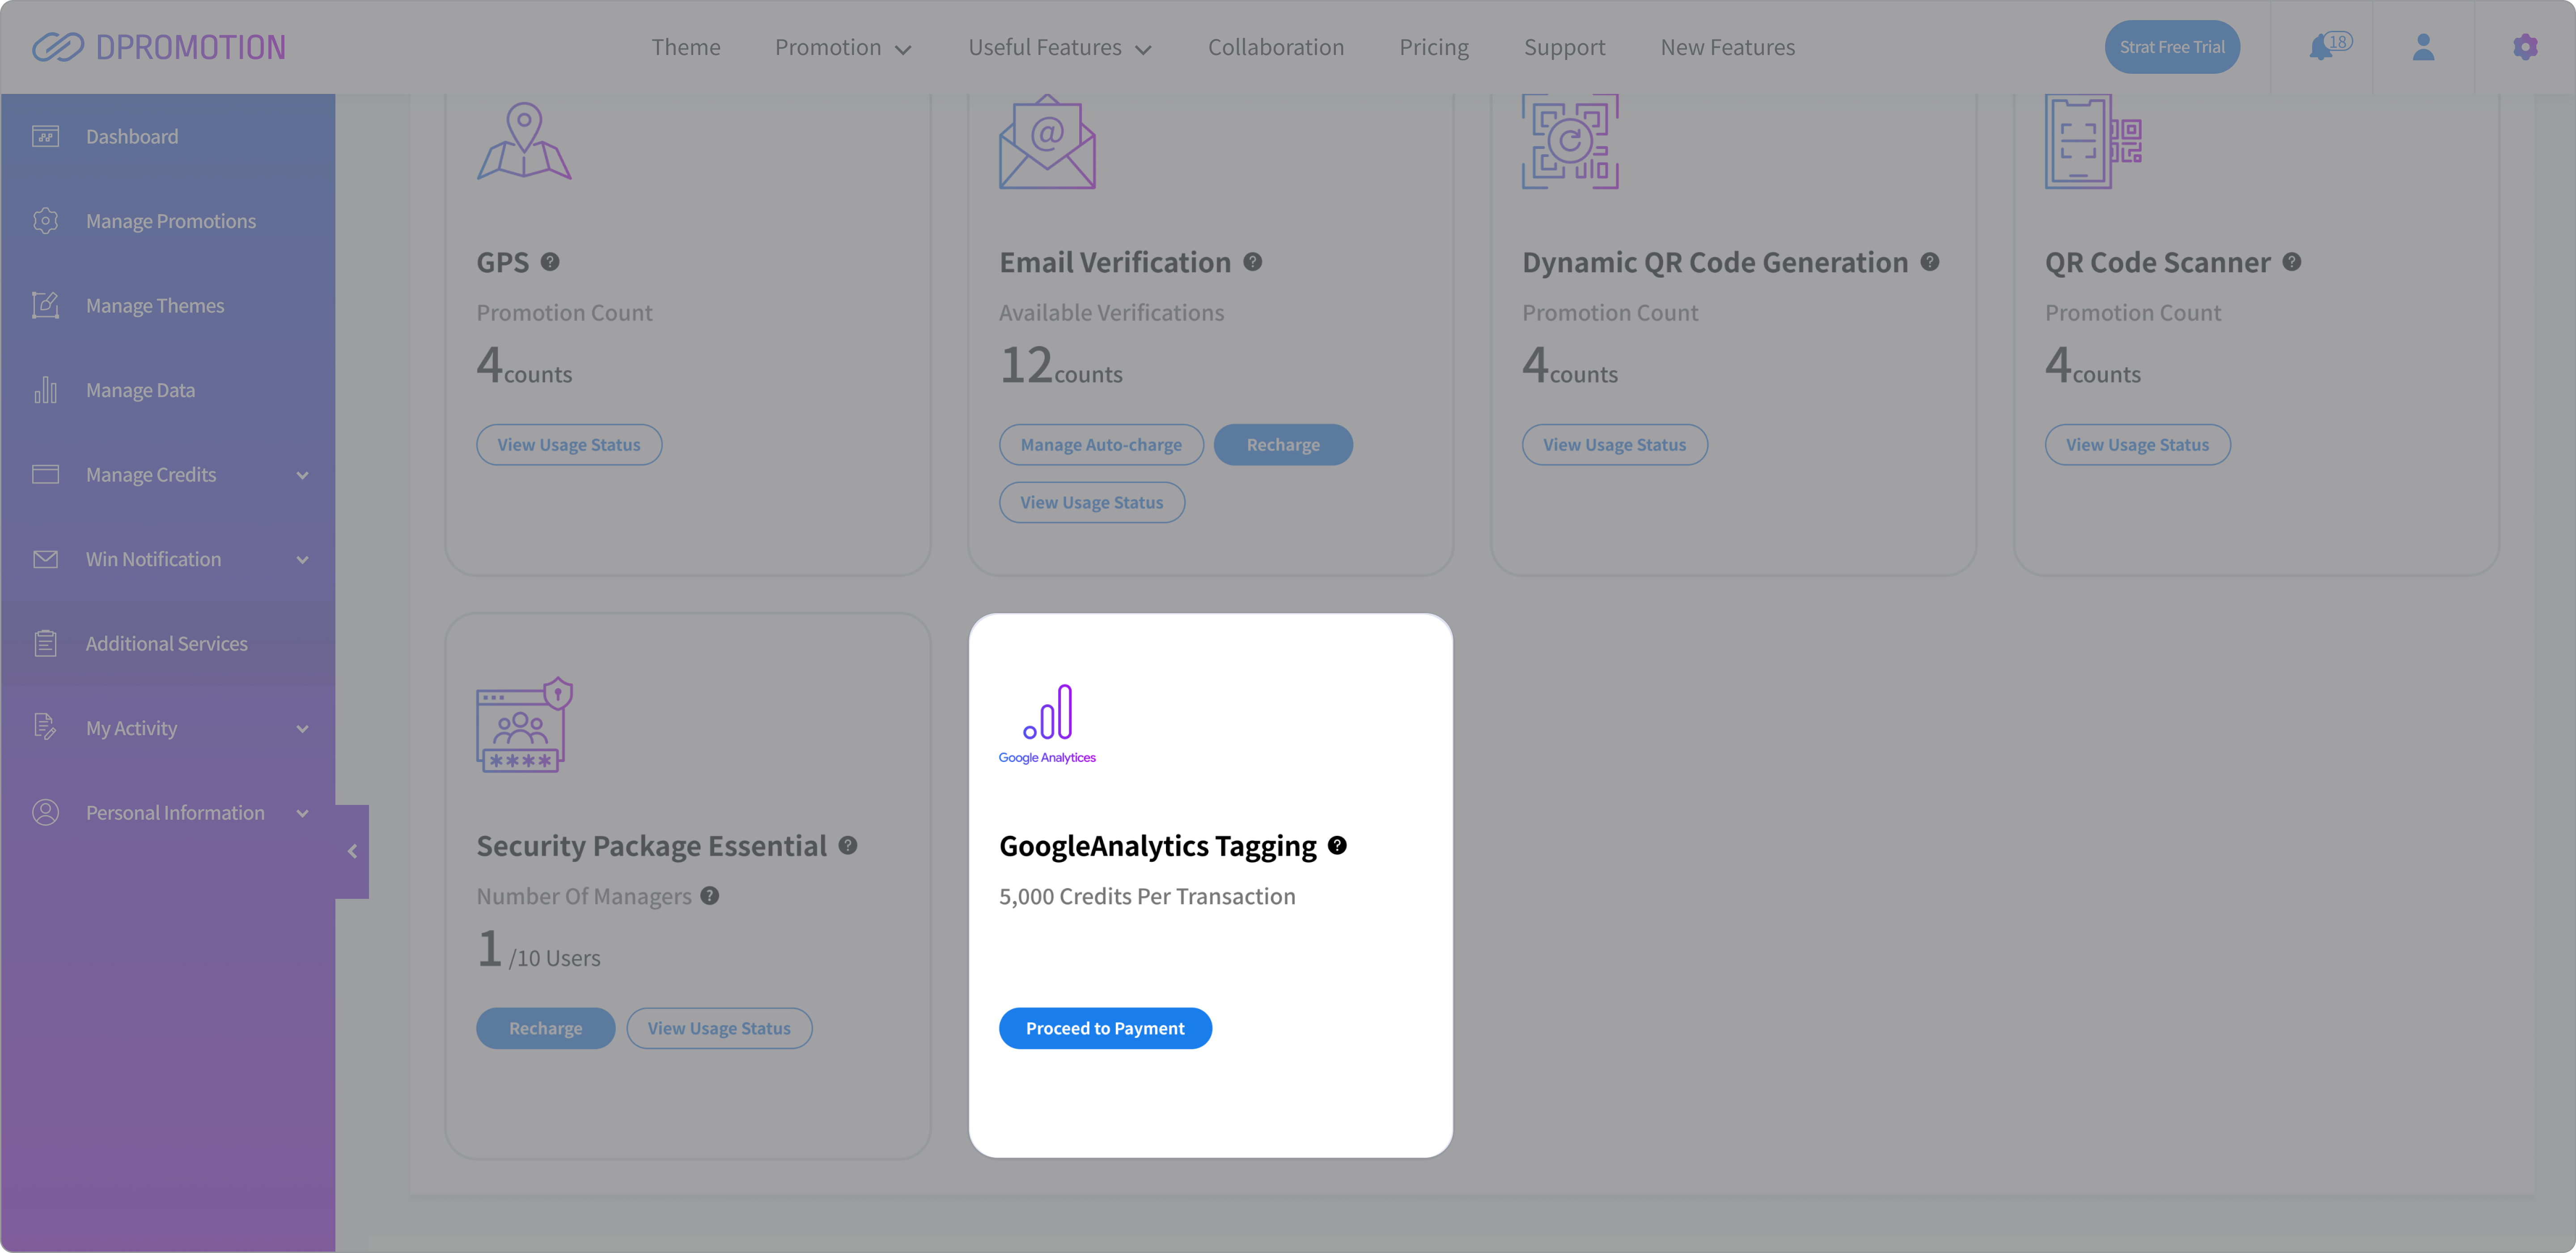Click the GoogleAnalytics Tagging help icon
Screen dimensions: 2576x1253
click(1337, 846)
